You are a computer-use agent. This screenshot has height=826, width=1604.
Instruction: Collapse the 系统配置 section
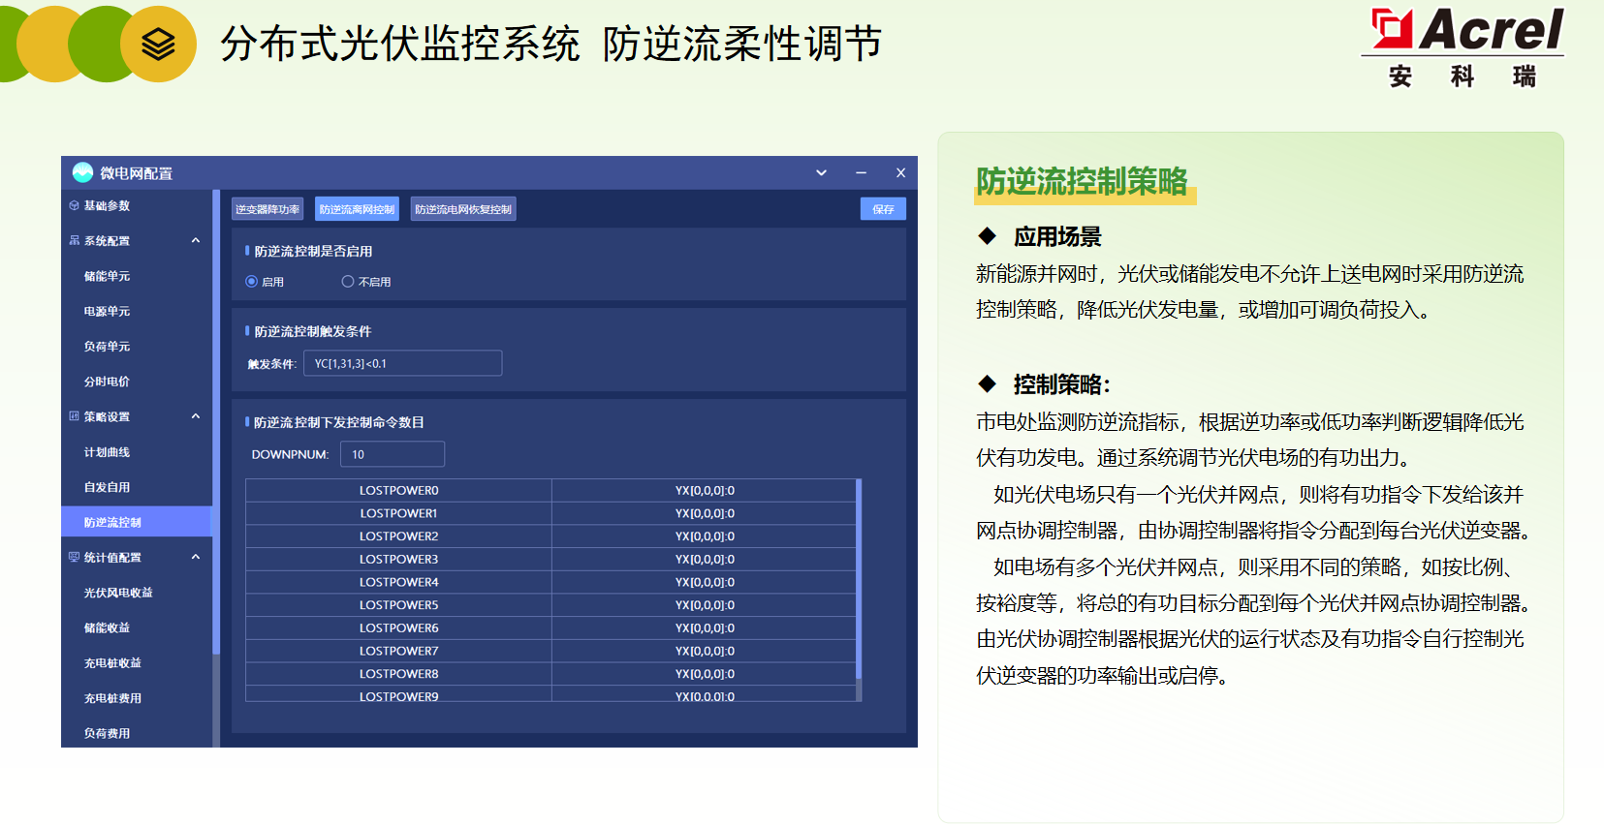[196, 240]
